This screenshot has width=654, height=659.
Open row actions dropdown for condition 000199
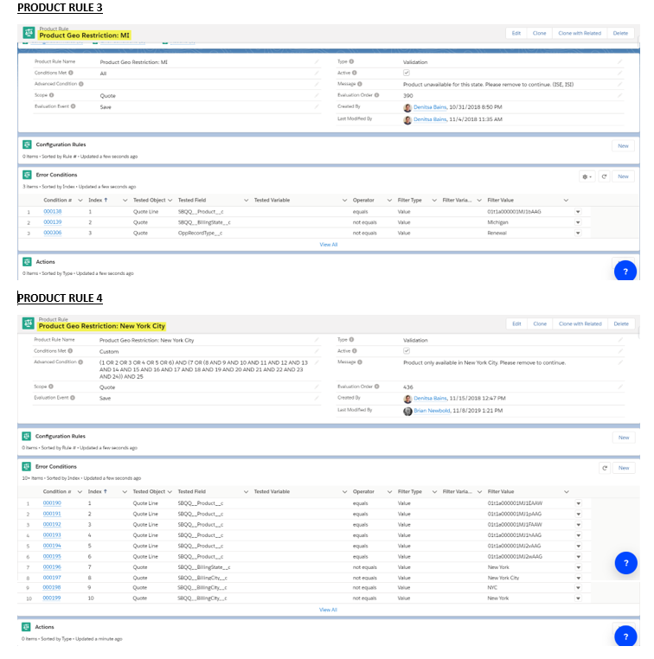click(578, 598)
